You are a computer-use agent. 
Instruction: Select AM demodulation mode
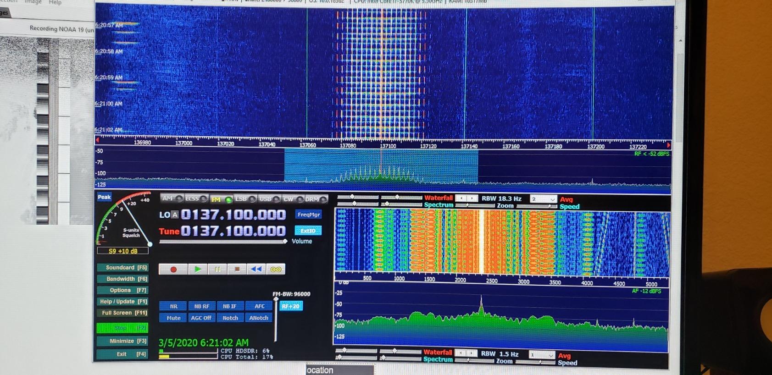[172, 199]
